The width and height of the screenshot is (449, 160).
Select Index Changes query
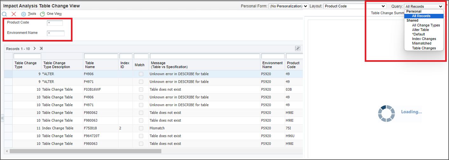[x=424, y=39]
